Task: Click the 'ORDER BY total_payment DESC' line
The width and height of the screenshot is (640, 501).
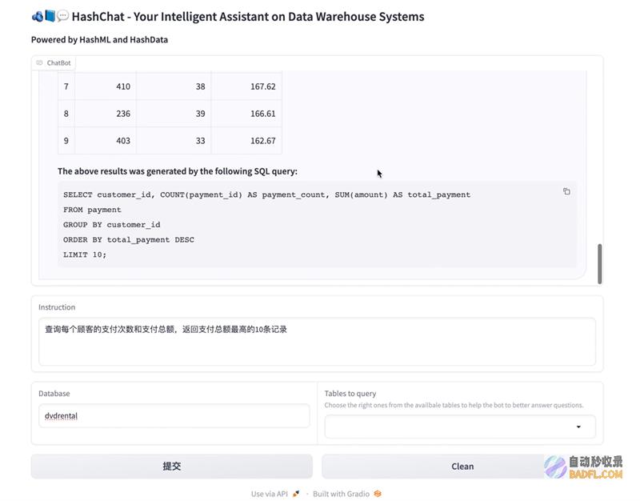Action: pyautogui.click(x=129, y=239)
